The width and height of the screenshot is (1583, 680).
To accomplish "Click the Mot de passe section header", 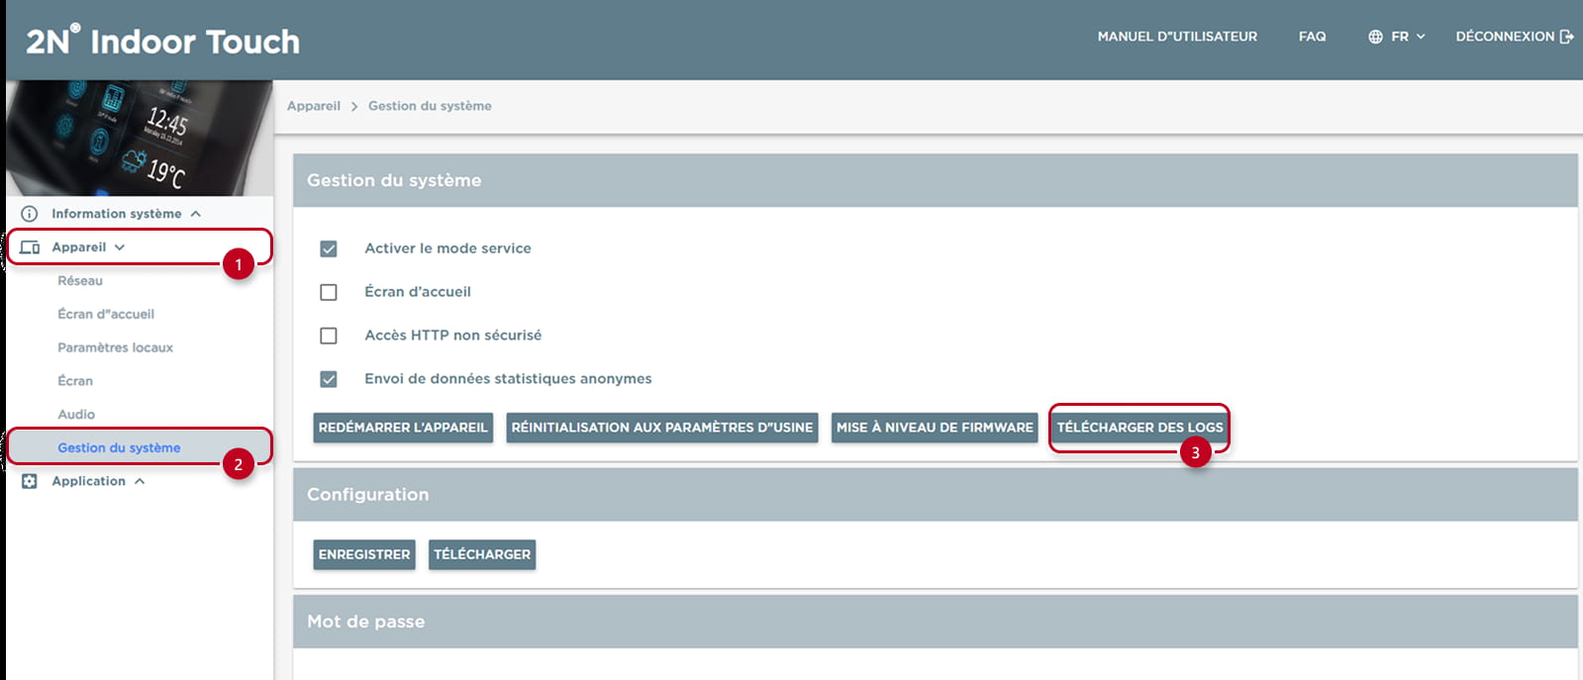I will (x=935, y=622).
